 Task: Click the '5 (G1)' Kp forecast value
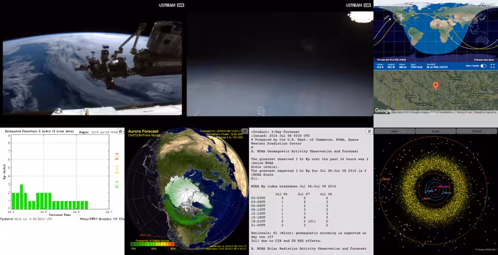tap(309, 221)
